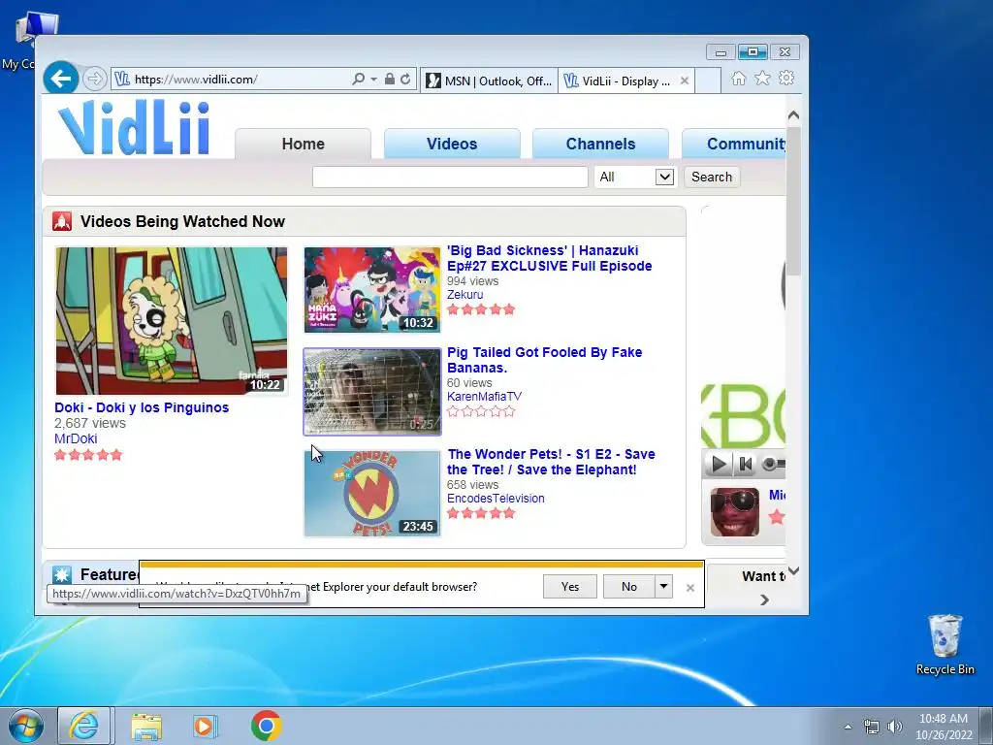Click the volume speaker tray icon
The height and width of the screenshot is (745, 993).
[895, 727]
